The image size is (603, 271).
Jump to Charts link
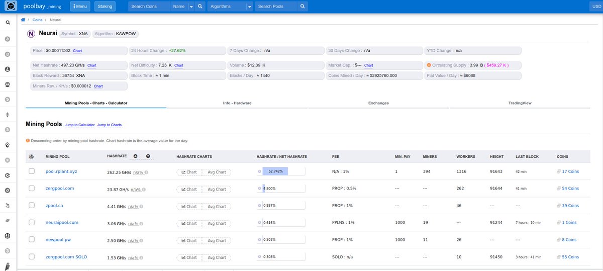pyautogui.click(x=110, y=125)
